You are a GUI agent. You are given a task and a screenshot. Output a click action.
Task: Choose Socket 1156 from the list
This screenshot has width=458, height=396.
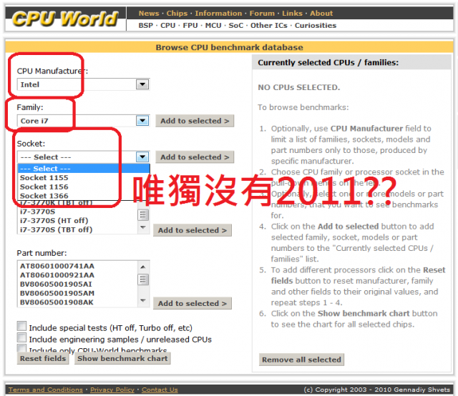[84, 187]
